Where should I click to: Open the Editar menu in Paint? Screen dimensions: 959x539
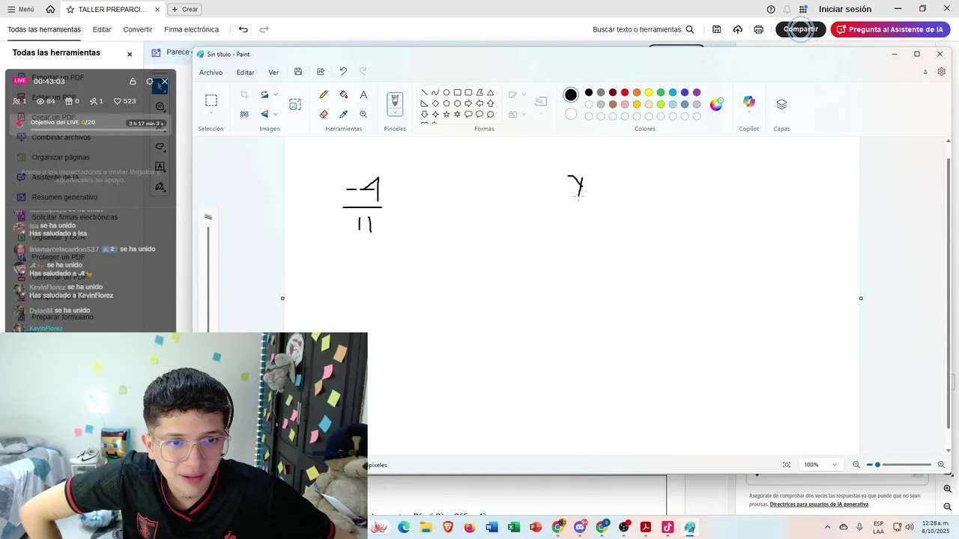[246, 73]
